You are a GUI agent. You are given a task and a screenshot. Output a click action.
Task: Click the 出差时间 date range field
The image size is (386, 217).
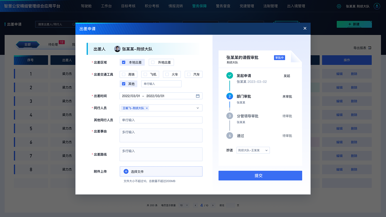point(161,96)
